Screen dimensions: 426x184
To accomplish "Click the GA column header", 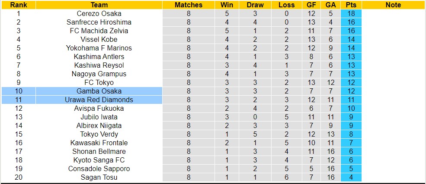I will tap(330, 5).
